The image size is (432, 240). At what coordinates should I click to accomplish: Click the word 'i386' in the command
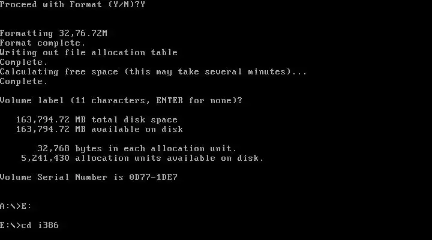[48, 226]
